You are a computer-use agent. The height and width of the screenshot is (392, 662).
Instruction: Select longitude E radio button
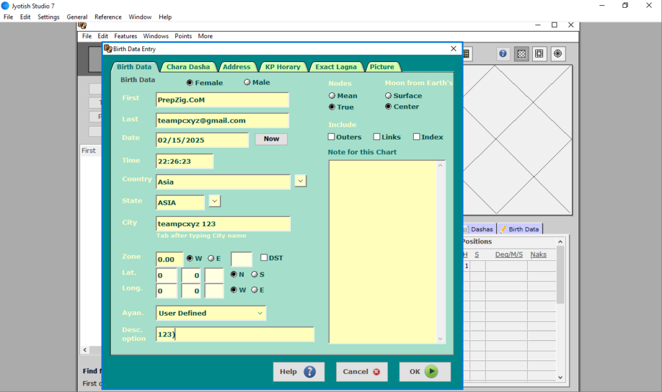click(254, 290)
